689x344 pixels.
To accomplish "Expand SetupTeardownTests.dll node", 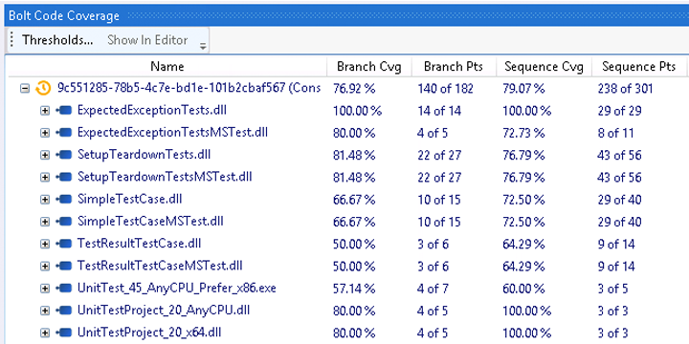I will pyautogui.click(x=45, y=155).
